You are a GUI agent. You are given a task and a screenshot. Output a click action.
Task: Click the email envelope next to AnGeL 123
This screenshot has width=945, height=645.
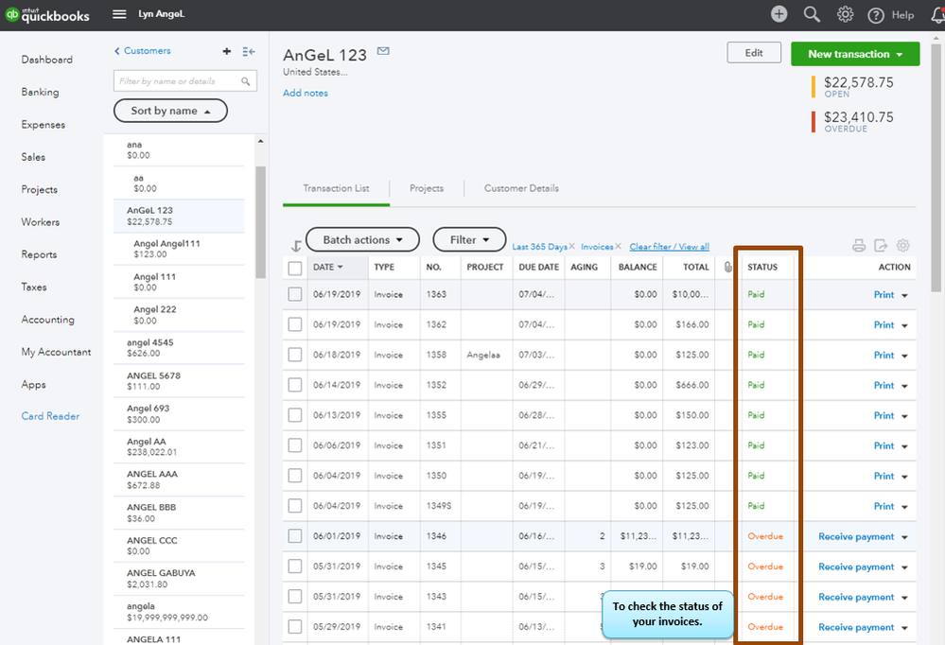(383, 51)
